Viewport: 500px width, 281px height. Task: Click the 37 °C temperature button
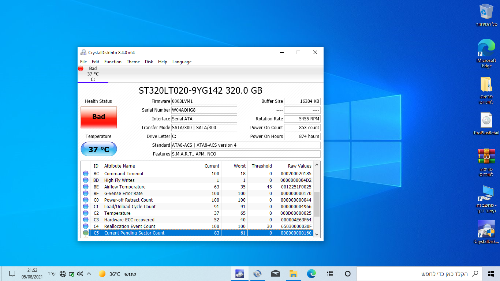pos(99,149)
